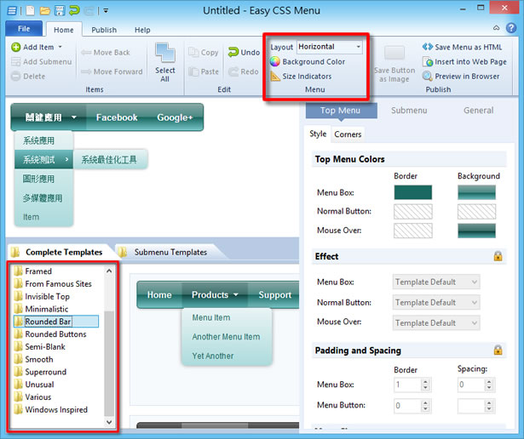524x439 pixels.
Task: Click the Undo icon
Action: click(233, 53)
